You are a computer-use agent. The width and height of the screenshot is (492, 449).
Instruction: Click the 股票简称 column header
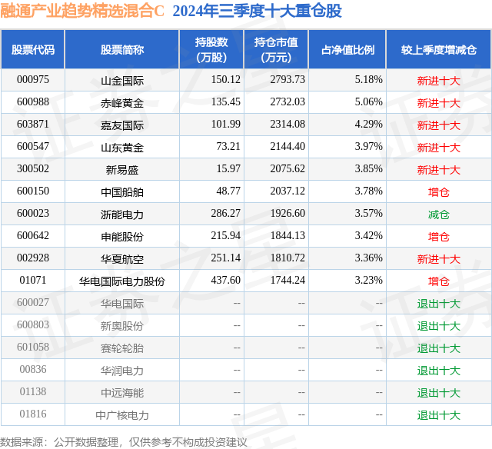(x=122, y=50)
